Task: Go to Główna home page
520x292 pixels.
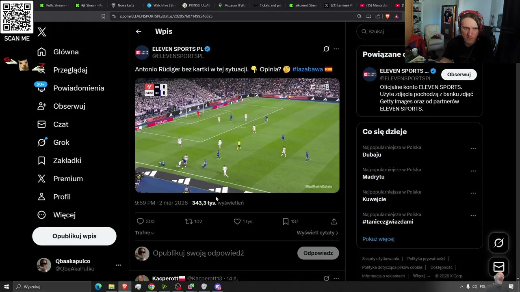Action: pos(58,52)
